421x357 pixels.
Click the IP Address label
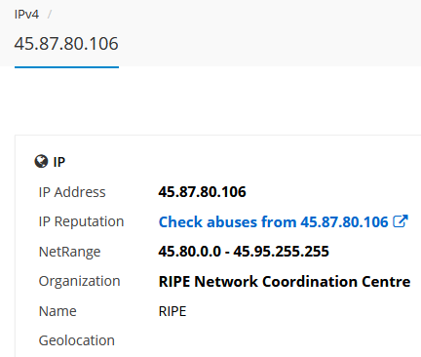tap(72, 192)
